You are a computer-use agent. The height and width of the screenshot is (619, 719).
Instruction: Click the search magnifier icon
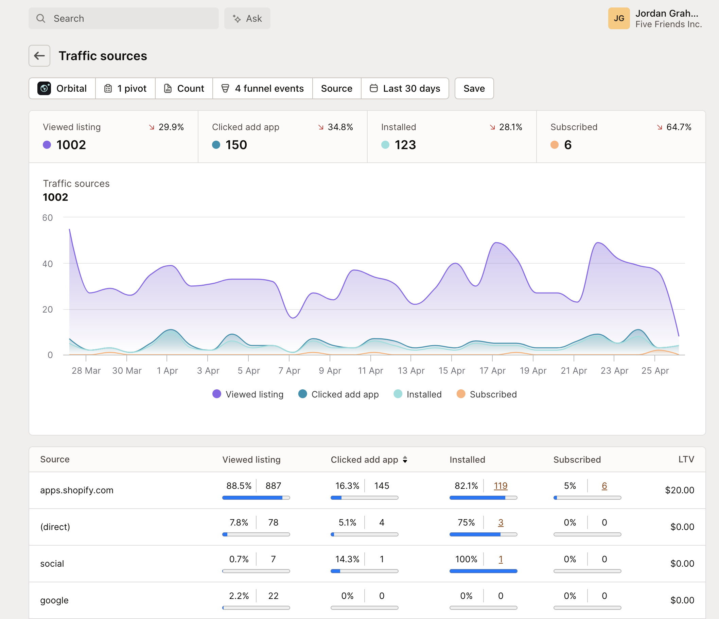(x=41, y=18)
